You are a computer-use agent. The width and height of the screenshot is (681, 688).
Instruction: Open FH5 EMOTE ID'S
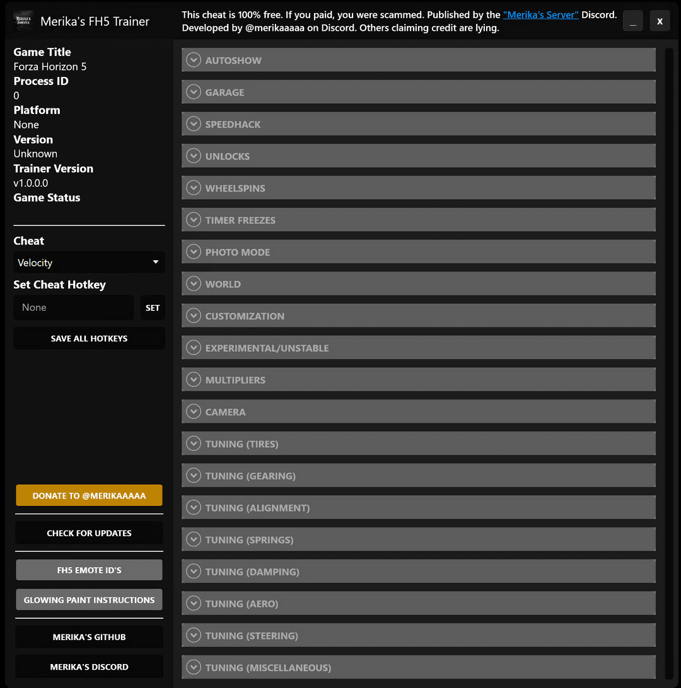pos(89,570)
